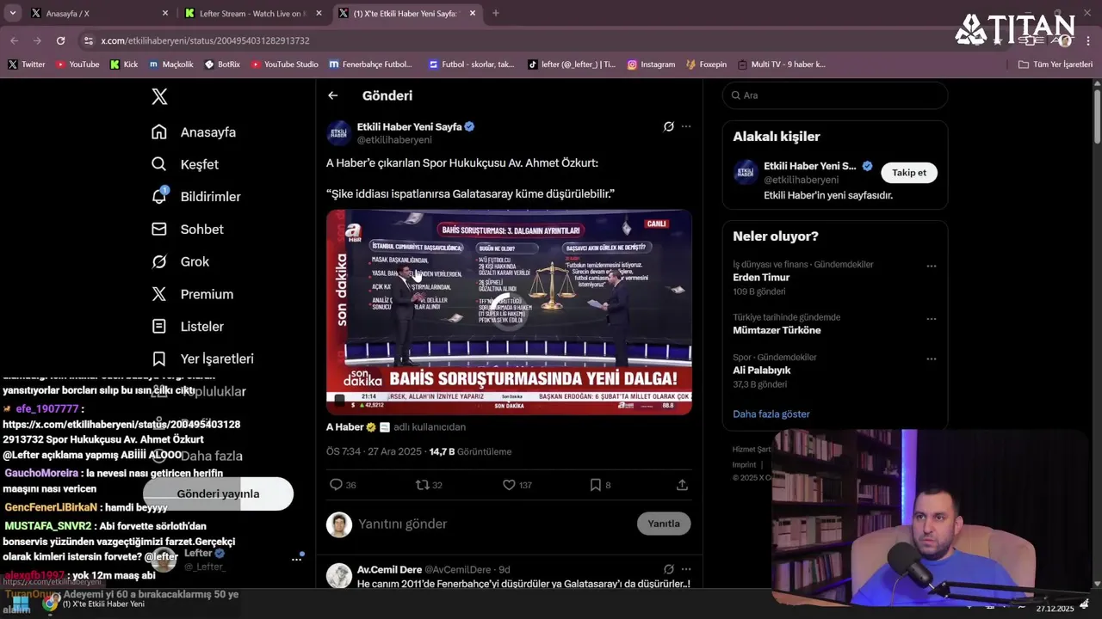This screenshot has height=619, width=1102.
Task: Click the X logo in sidebar
Action: [x=159, y=97]
